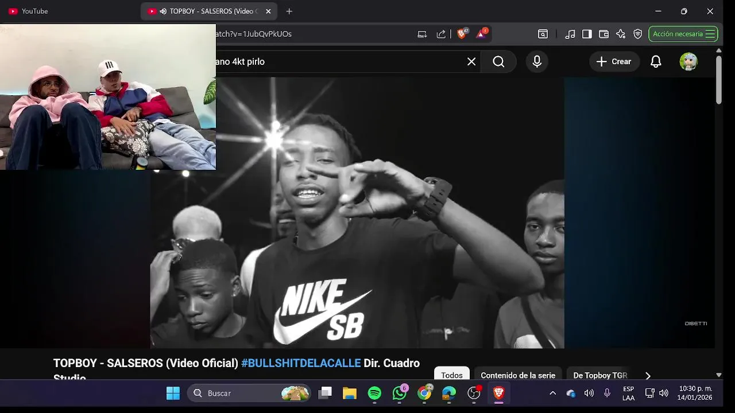
Task: Click the microphone tray icon
Action: 607,393
